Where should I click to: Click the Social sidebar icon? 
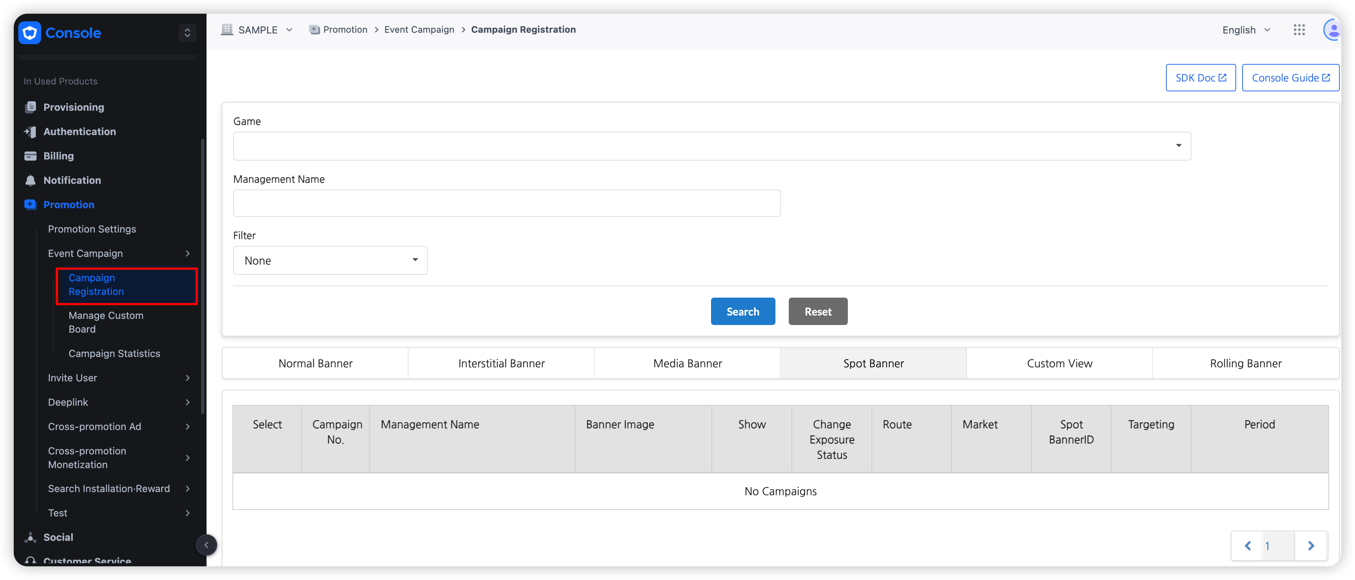(30, 537)
